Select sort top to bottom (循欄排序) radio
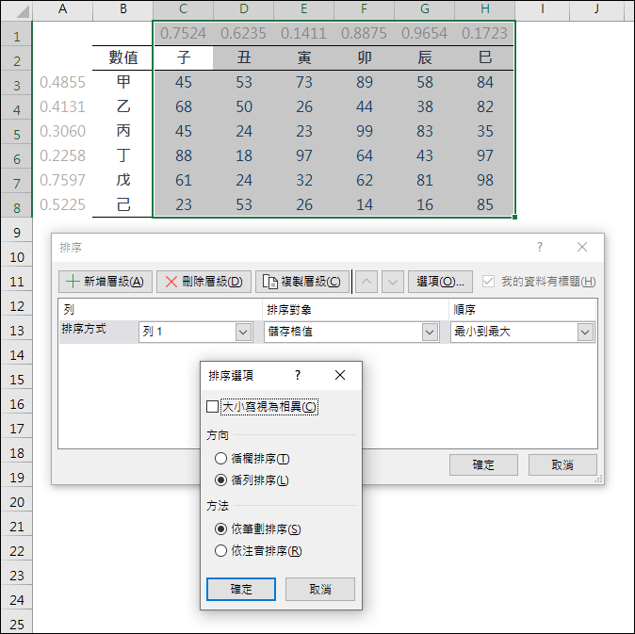Image resolution: width=635 pixels, height=634 pixels. (x=220, y=458)
